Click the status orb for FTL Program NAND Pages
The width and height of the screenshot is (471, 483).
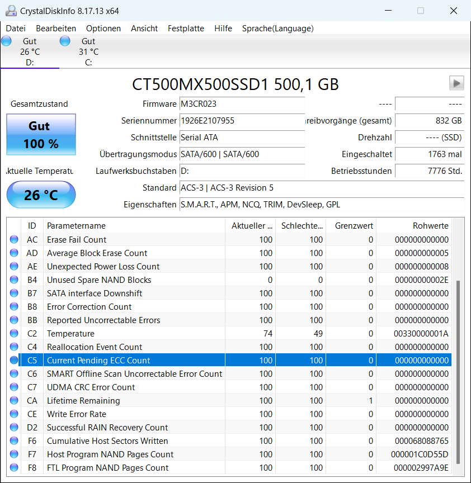point(14,467)
